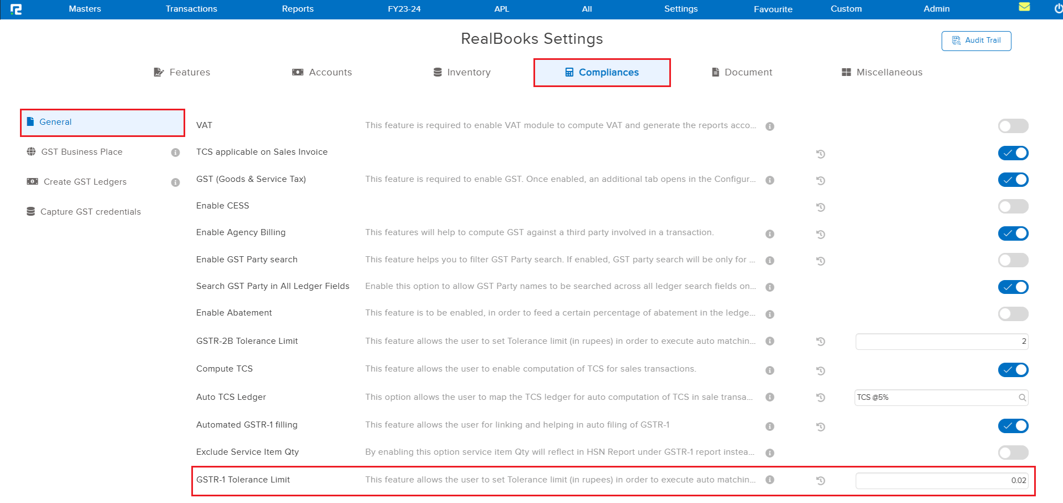Switch to the Miscellaneous tab

(882, 72)
